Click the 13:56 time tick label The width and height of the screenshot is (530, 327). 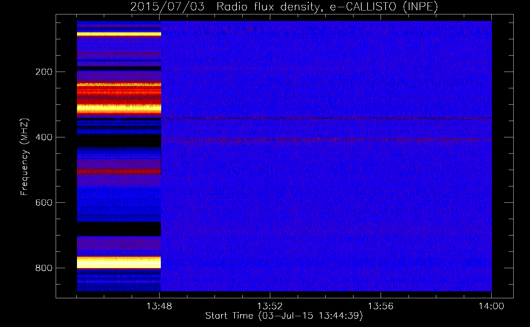(x=381, y=306)
